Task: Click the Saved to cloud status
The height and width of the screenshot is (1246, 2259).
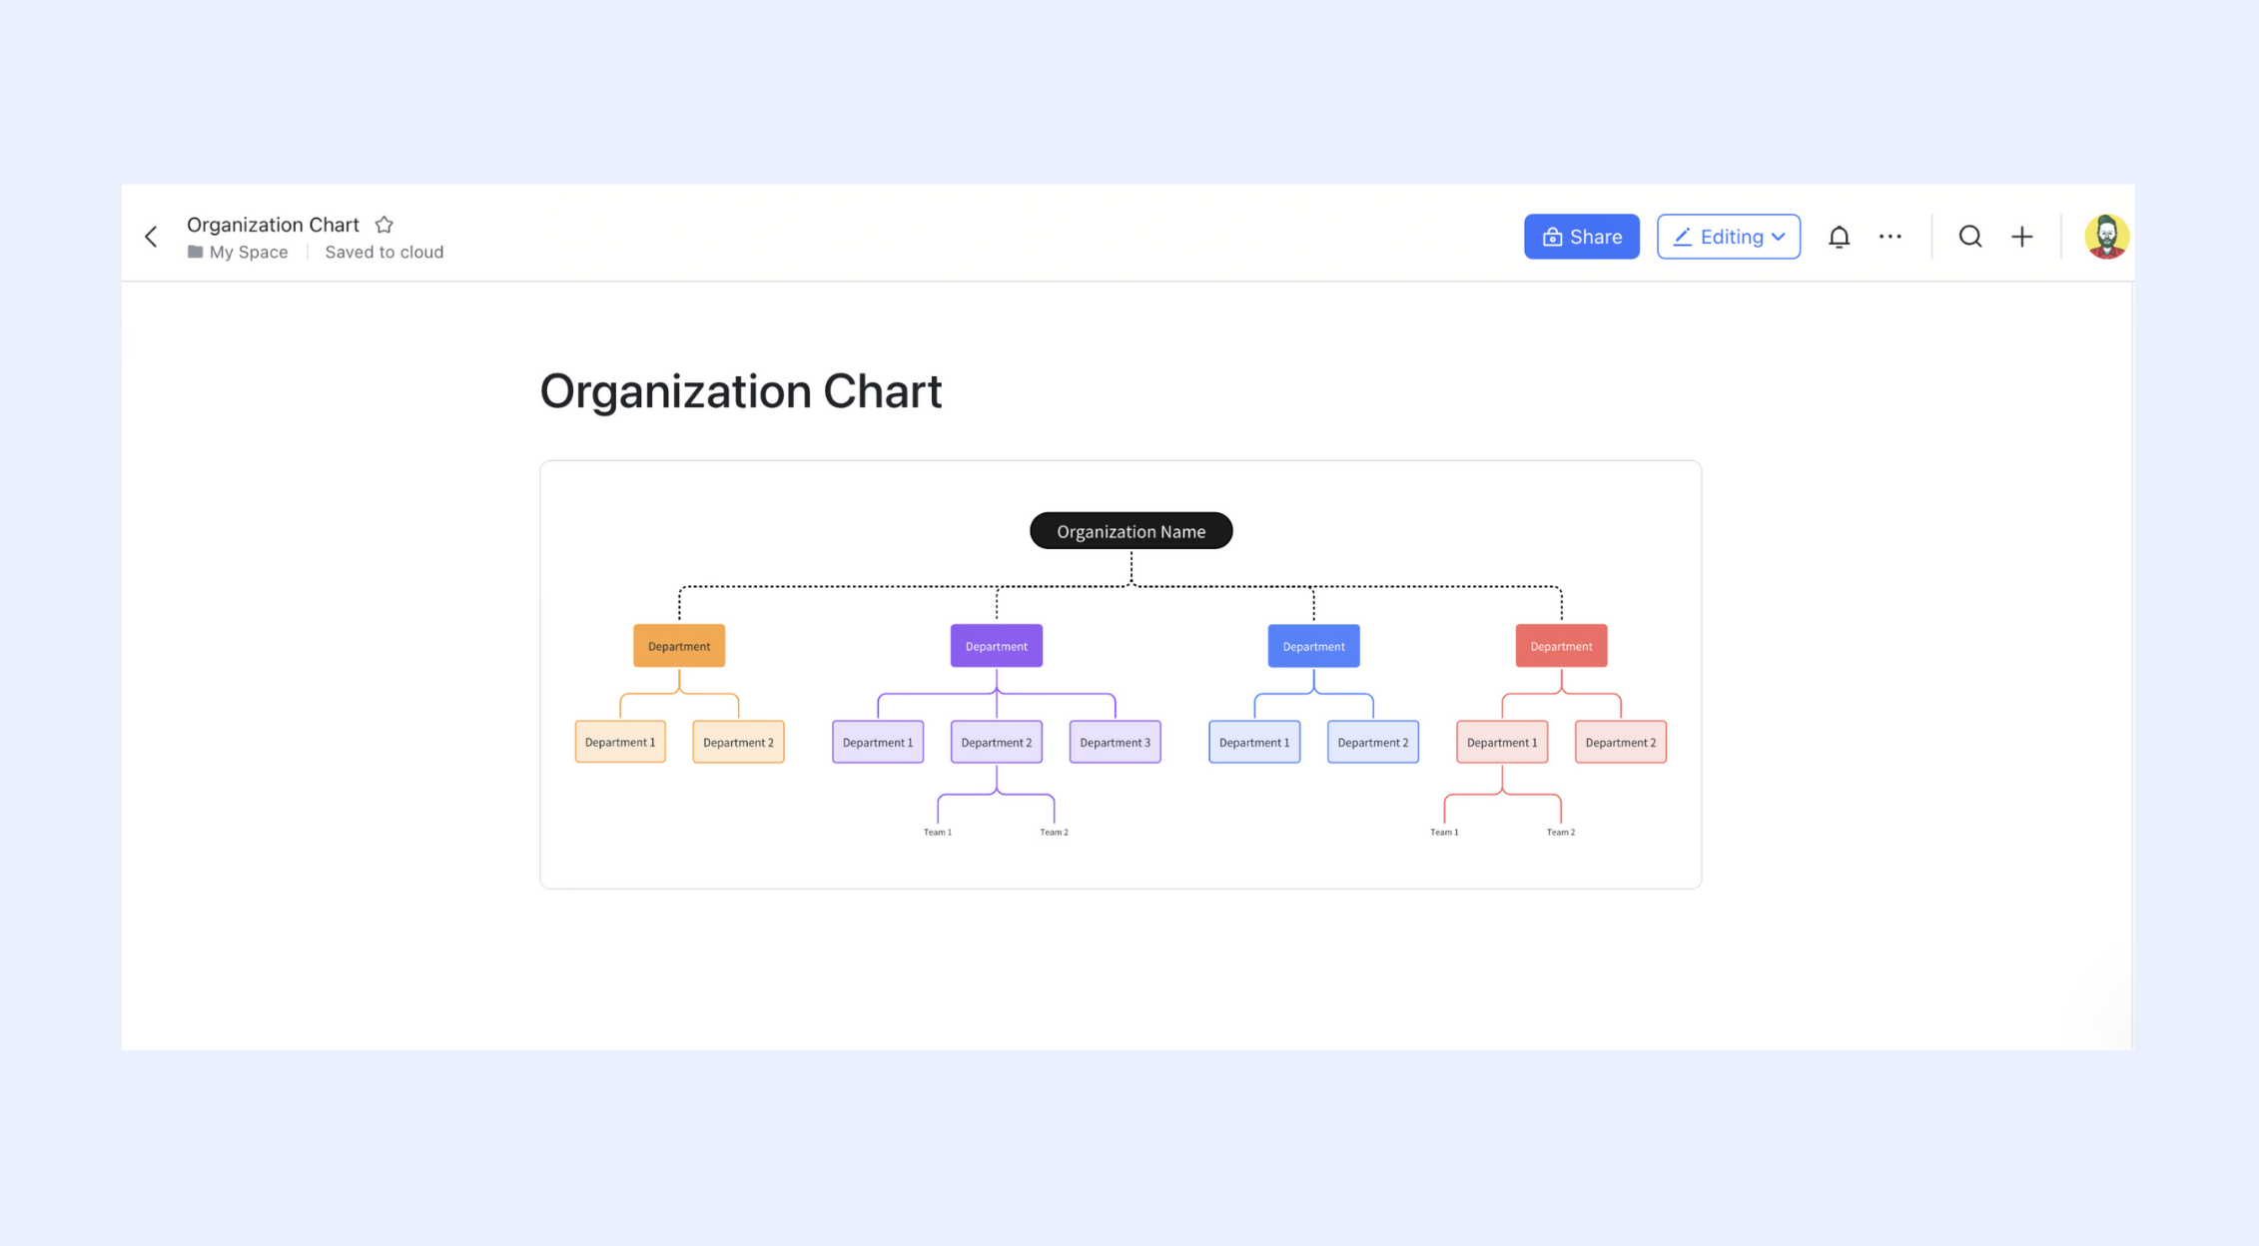Action: pyautogui.click(x=383, y=252)
